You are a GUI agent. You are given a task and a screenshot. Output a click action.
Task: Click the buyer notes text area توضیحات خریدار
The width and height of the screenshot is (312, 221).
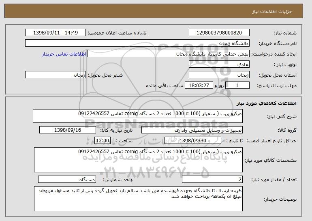point(138,199)
